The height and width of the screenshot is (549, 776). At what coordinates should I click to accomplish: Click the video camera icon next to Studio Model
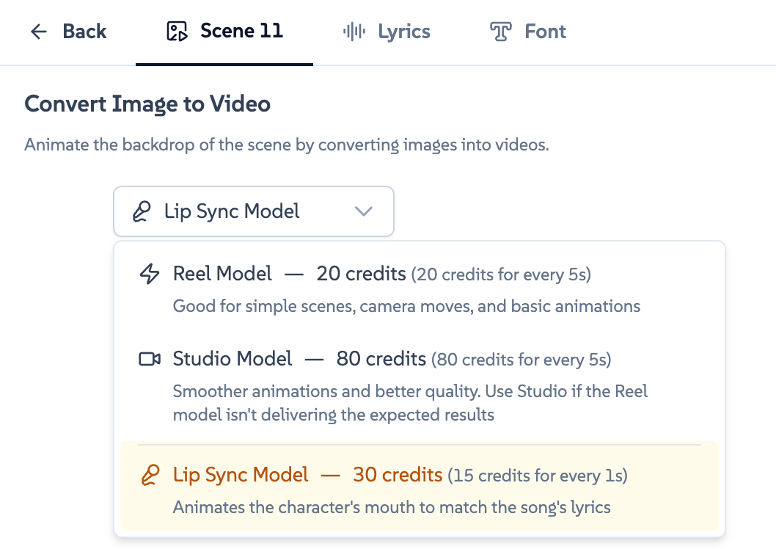(x=149, y=359)
